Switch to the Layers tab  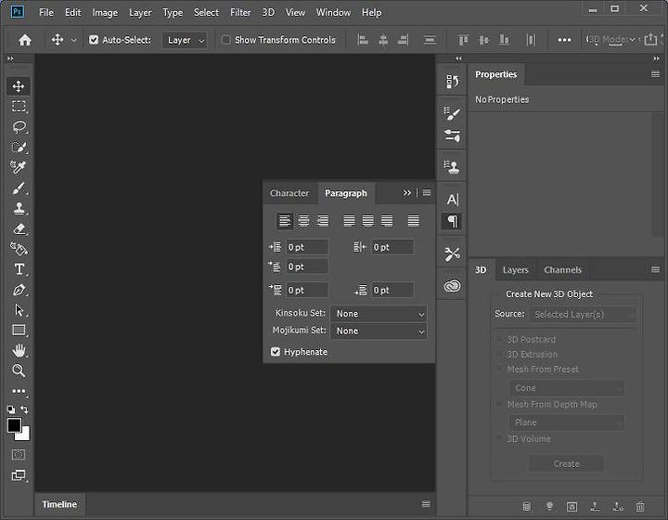click(x=515, y=270)
